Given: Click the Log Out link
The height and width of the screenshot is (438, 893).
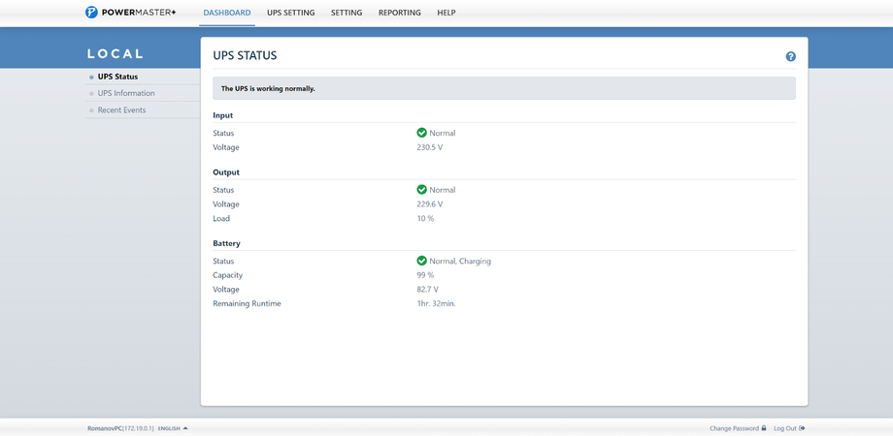Looking at the screenshot, I should tap(784, 428).
